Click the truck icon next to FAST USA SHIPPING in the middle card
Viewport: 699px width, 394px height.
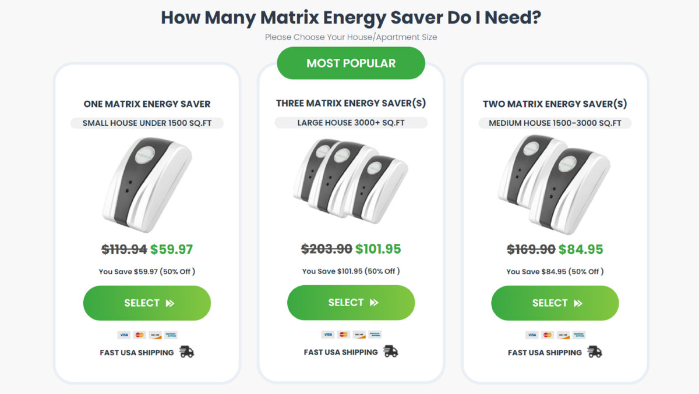click(x=390, y=352)
